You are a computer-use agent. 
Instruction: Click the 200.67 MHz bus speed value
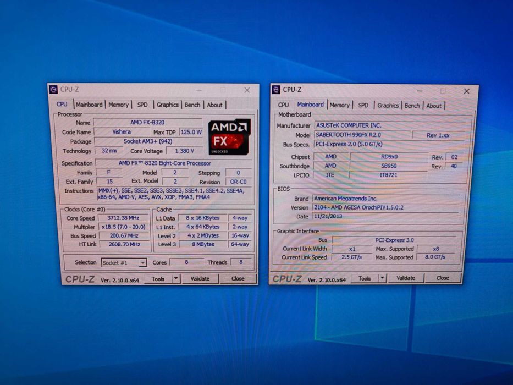click(x=124, y=235)
